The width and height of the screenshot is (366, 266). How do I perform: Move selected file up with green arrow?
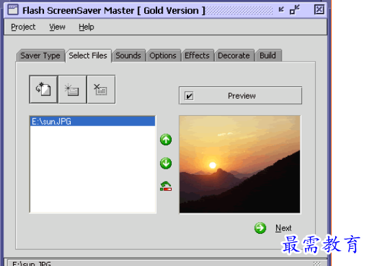click(166, 140)
